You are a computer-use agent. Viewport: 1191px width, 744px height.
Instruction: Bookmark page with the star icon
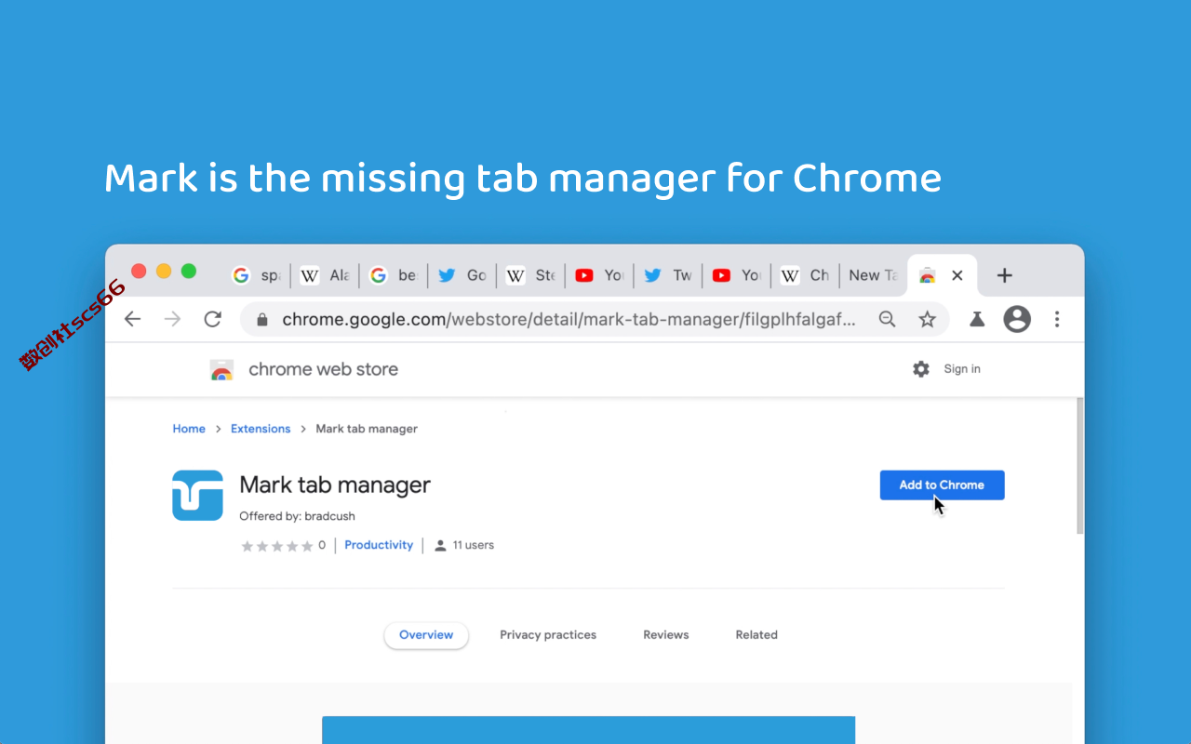click(927, 319)
